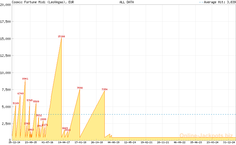Viewport: 236px width, 145px height.
Task: Click the ALL DATA heading
Action: pyautogui.click(x=127, y=2)
